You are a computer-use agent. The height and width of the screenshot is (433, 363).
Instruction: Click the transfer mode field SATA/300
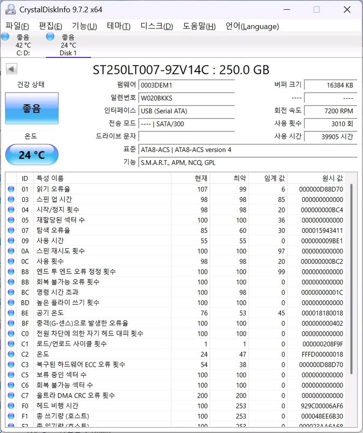coord(186,124)
